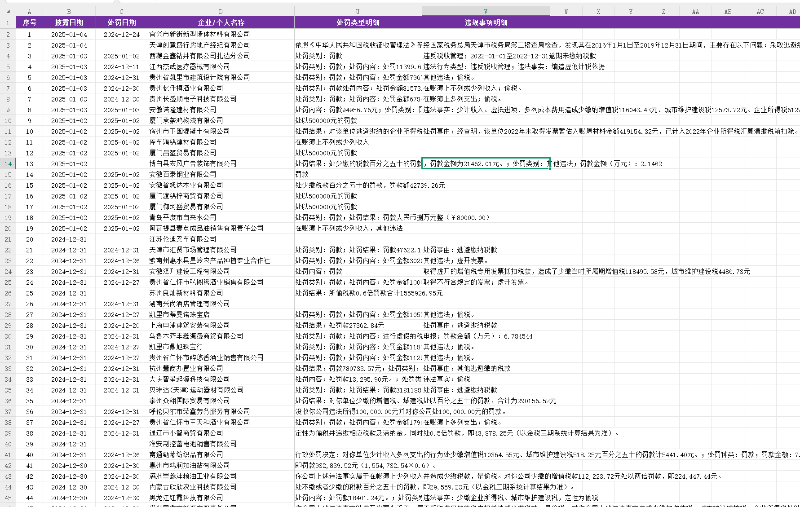Select the cell 天津创意盛行房地产经纪有限公司
This screenshot has height=507, width=800.
(x=221, y=45)
